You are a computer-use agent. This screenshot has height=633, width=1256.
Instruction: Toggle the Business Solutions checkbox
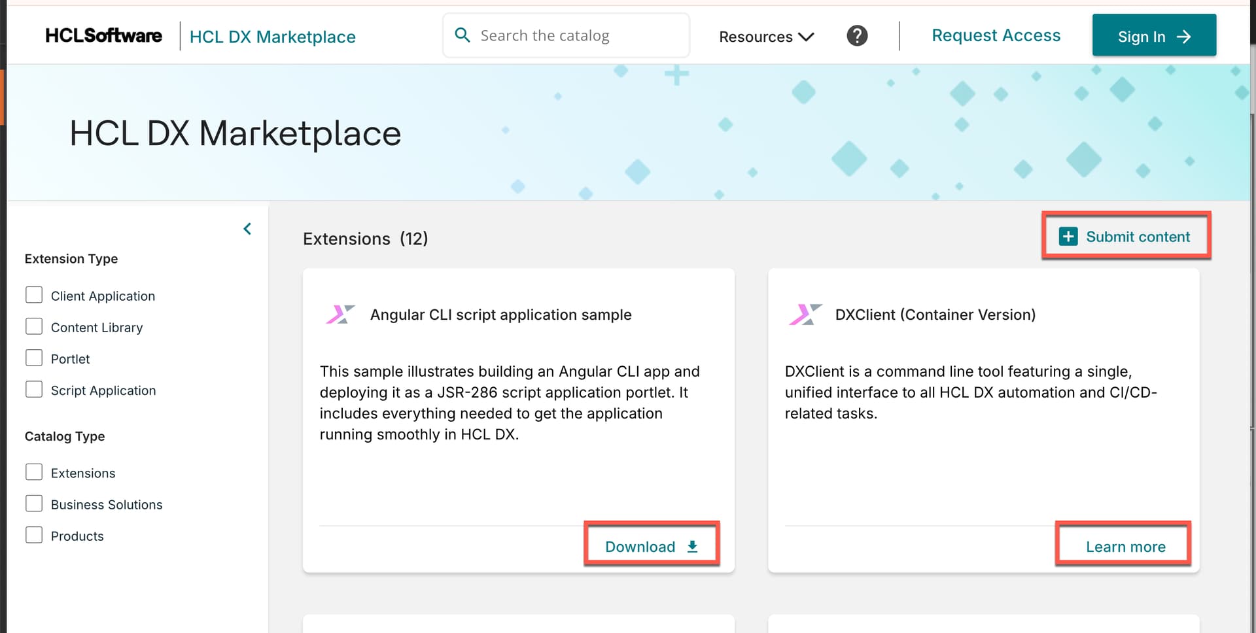pos(34,504)
